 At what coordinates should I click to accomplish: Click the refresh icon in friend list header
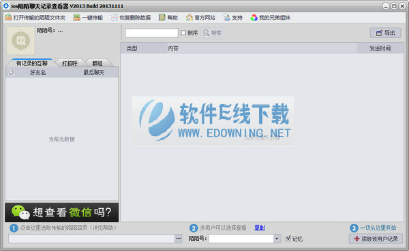[11, 72]
